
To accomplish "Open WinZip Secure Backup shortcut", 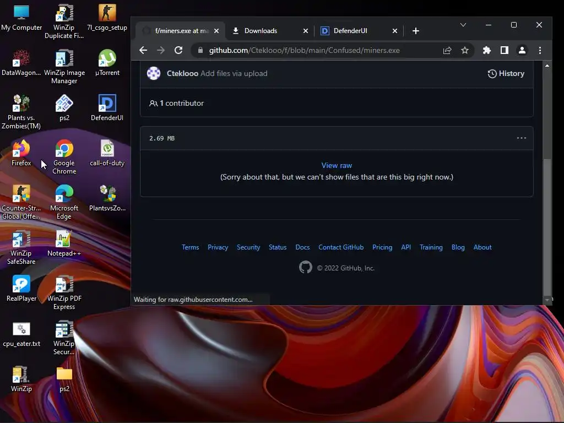I will click(64, 338).
